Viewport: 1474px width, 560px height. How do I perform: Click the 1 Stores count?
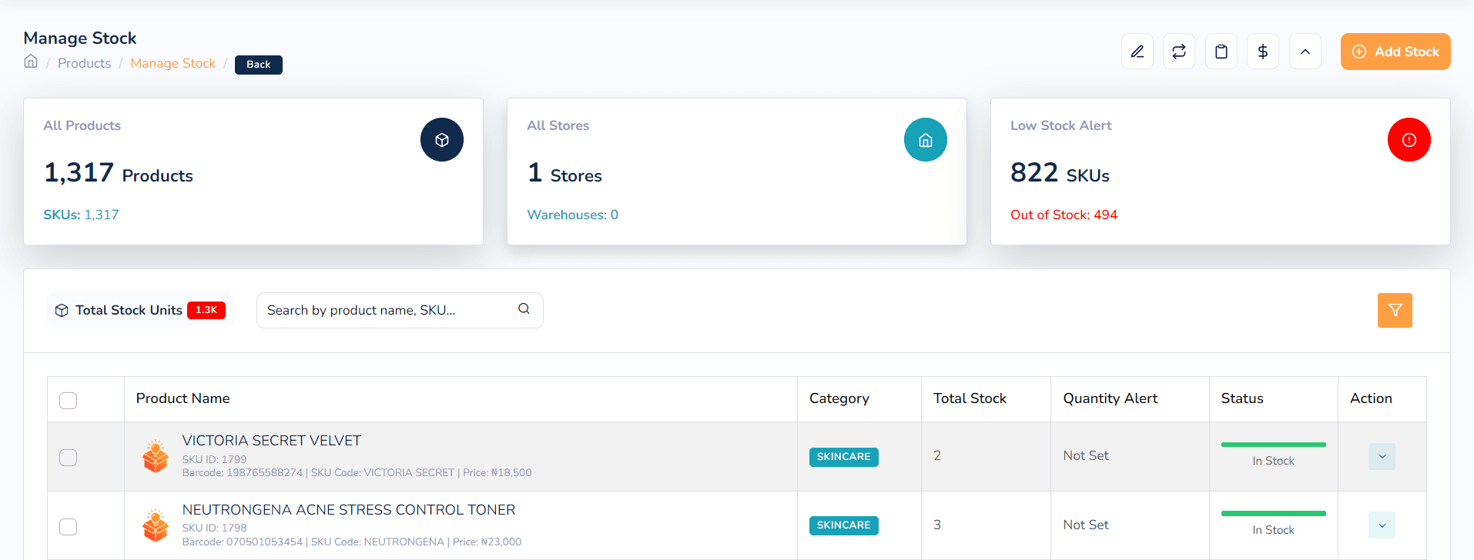pos(564,173)
